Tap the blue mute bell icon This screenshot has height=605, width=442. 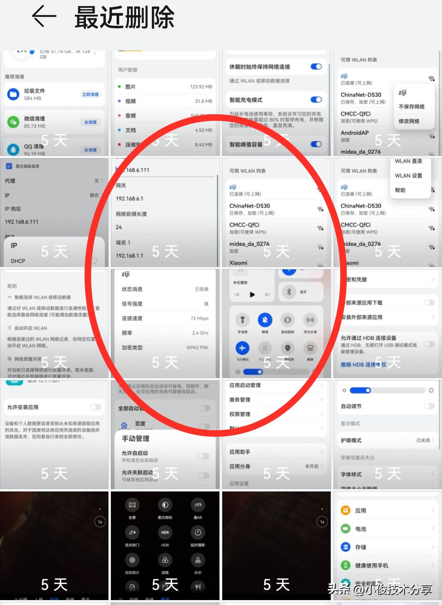coord(265,320)
